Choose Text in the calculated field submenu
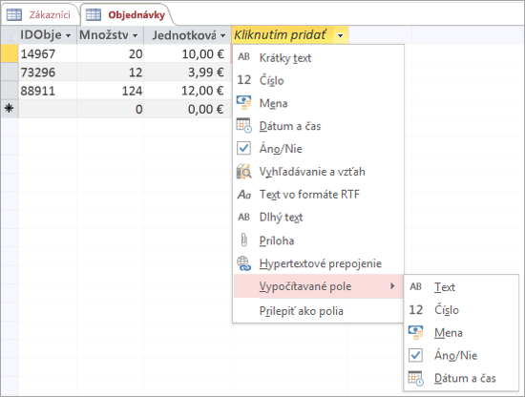525x397 pixels. click(461, 287)
